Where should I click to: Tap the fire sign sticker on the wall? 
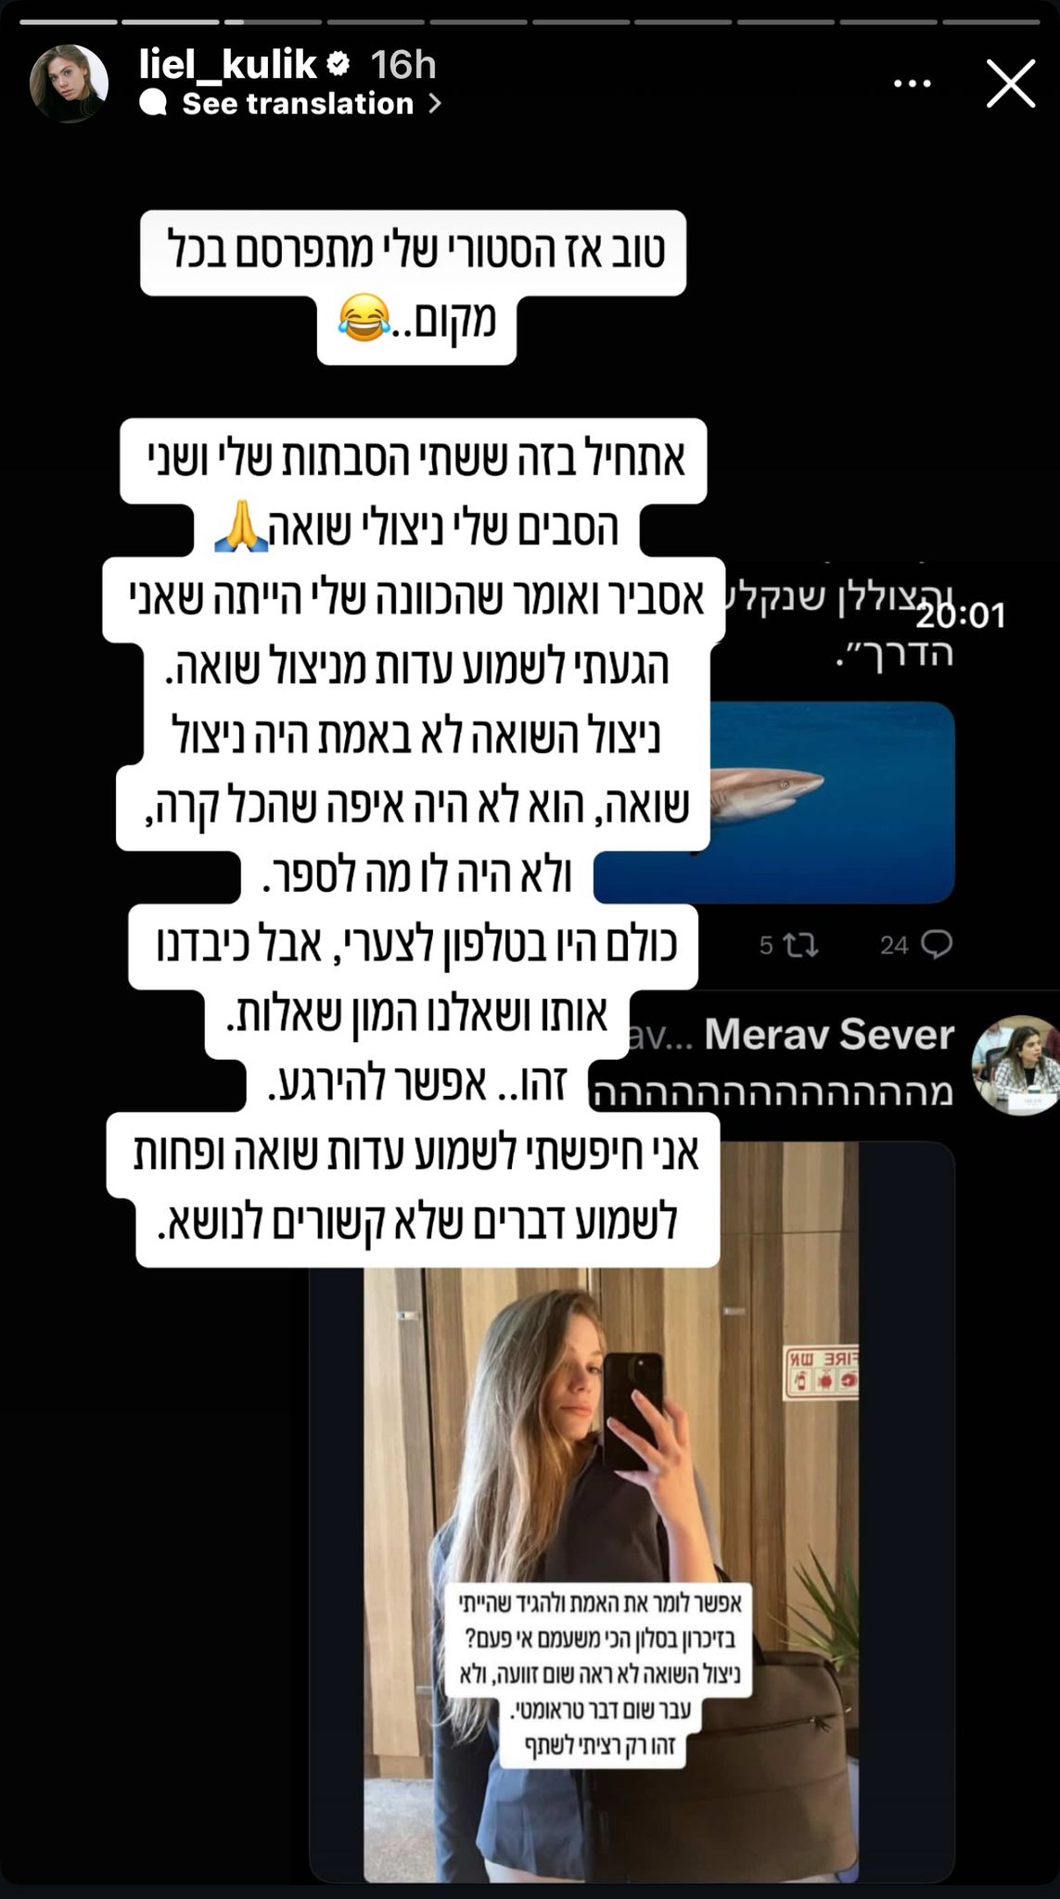(x=823, y=1372)
